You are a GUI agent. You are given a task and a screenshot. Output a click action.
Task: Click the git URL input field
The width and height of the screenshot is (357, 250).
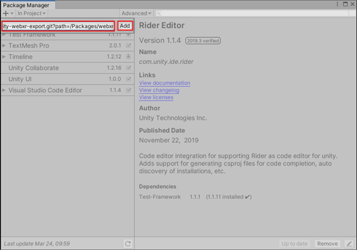pos(58,26)
